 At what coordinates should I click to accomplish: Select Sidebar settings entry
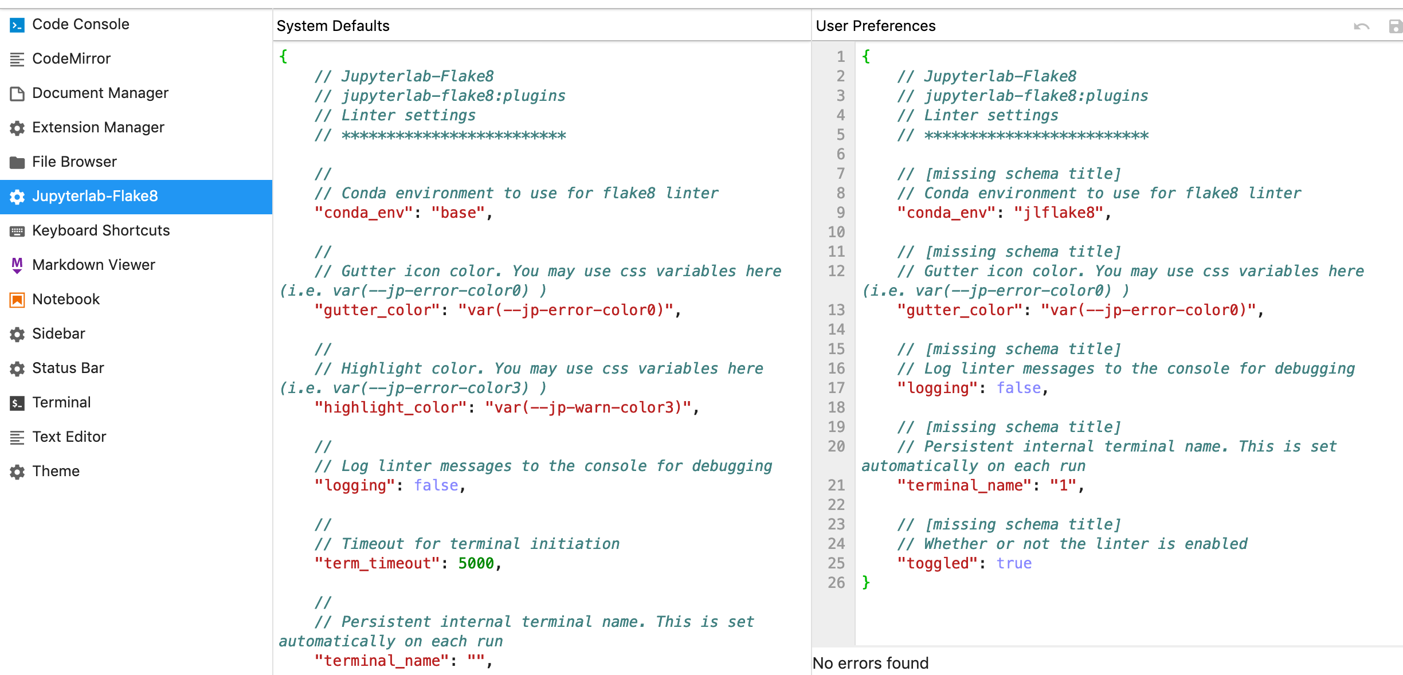pos(136,334)
